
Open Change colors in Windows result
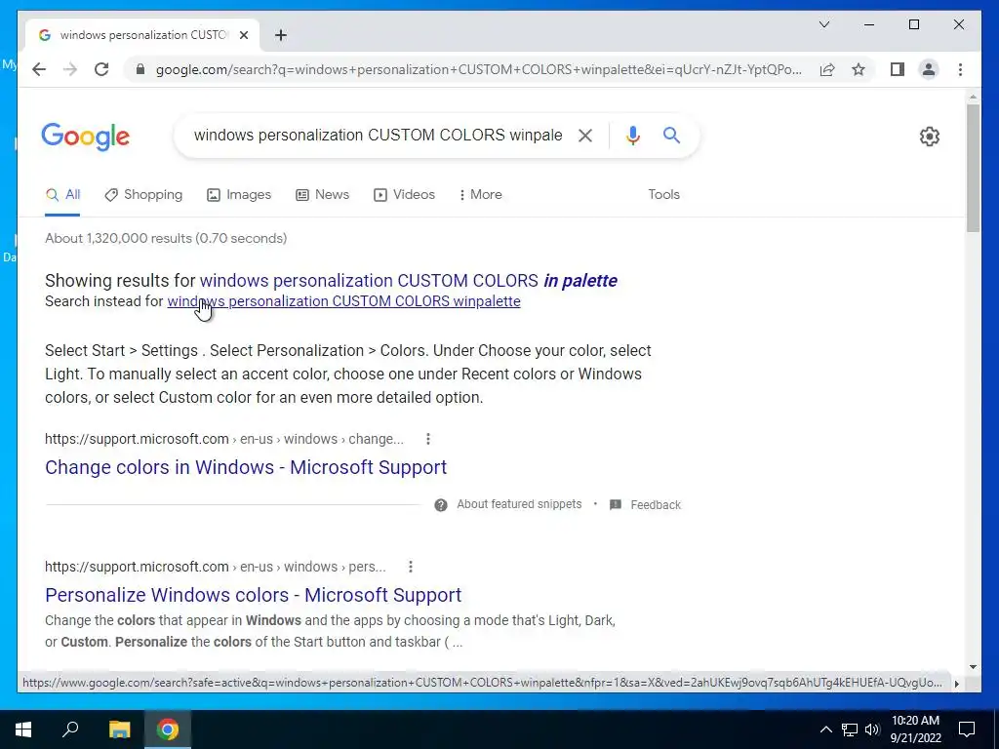coord(246,467)
